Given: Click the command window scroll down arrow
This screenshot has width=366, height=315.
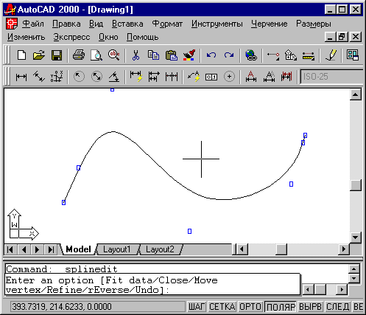Looking at the screenshot, I should [353, 279].
